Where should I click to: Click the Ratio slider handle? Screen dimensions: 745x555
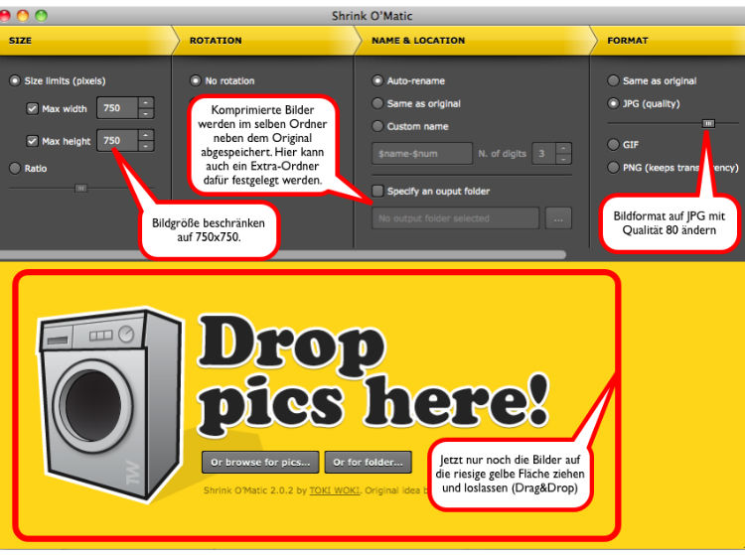click(81, 189)
